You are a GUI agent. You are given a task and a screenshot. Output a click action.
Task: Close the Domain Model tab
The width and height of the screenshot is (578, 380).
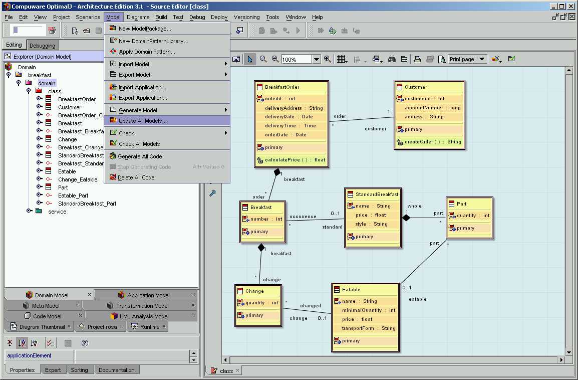(89, 294)
